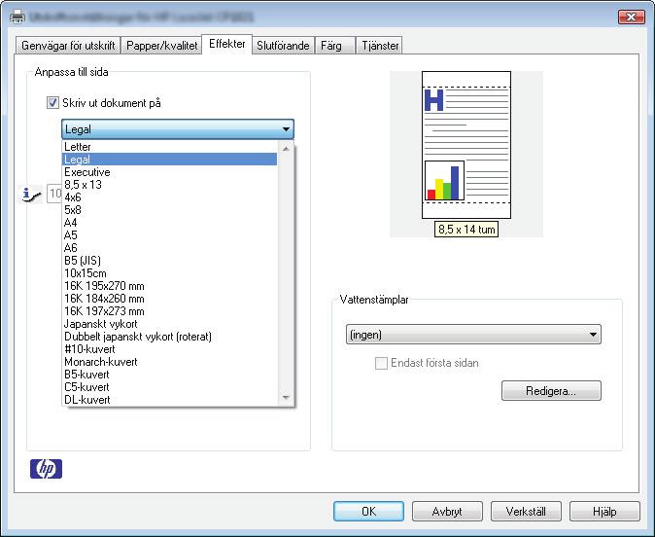655x537 pixels.
Task: Click the page preview thumbnail
Action: (x=466, y=145)
